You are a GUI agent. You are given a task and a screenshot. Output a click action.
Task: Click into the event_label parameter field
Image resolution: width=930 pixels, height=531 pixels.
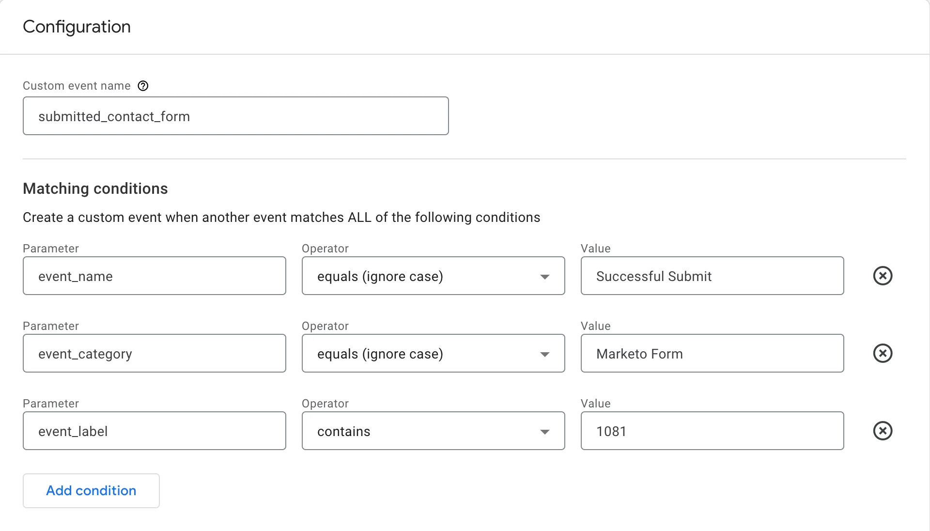(x=154, y=431)
